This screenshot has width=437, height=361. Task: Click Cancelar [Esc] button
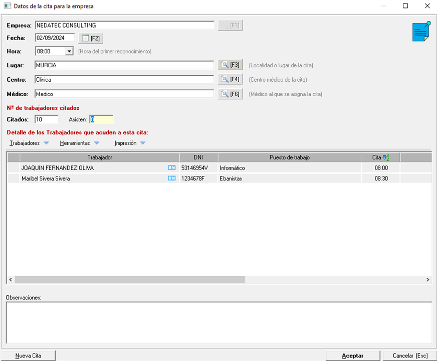[410, 355]
